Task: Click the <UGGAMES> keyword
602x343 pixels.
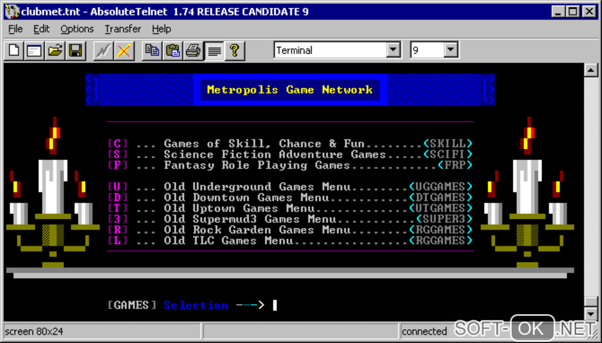Action: [x=441, y=187]
